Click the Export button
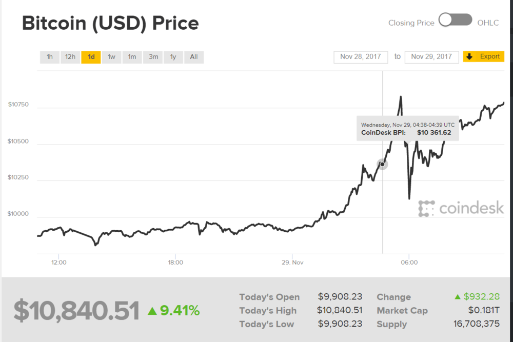513x342 pixels. 483,56
